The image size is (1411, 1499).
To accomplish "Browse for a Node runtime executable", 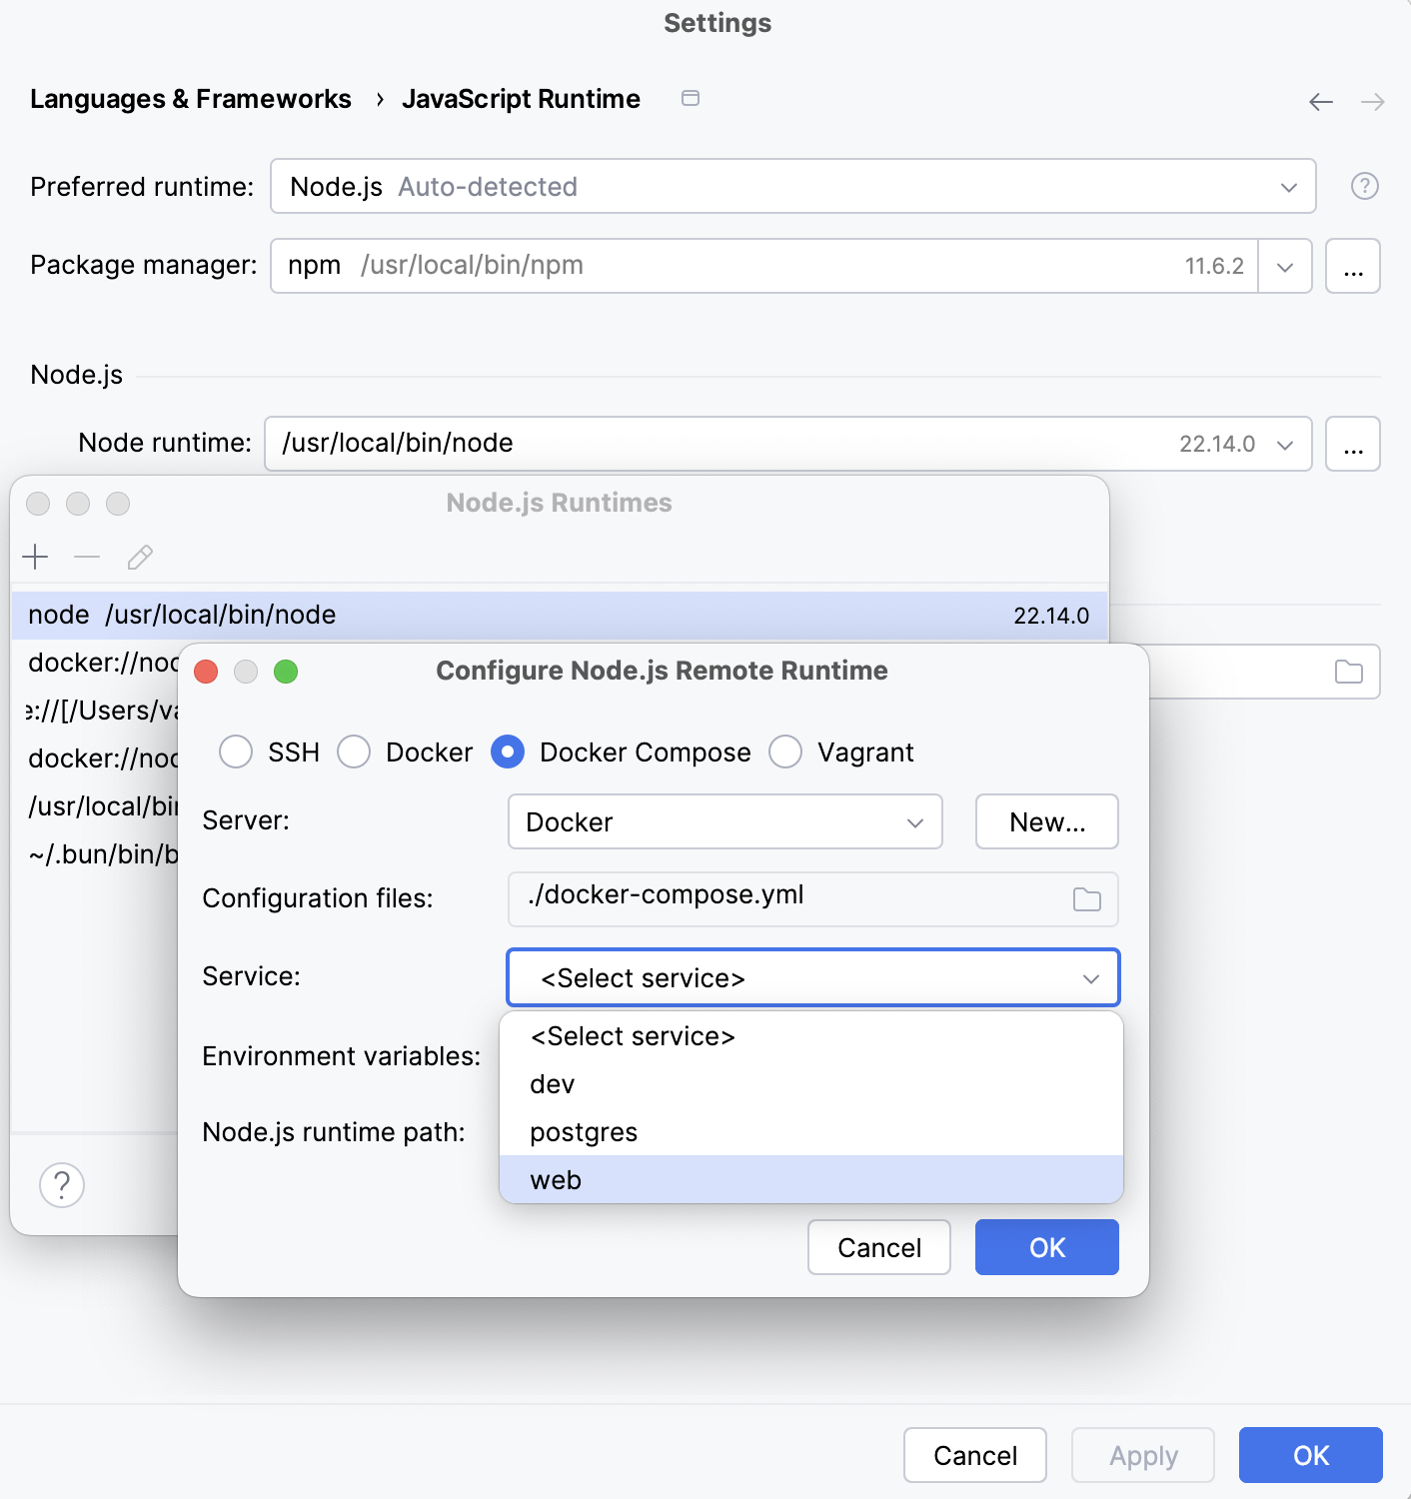I will click(1353, 444).
